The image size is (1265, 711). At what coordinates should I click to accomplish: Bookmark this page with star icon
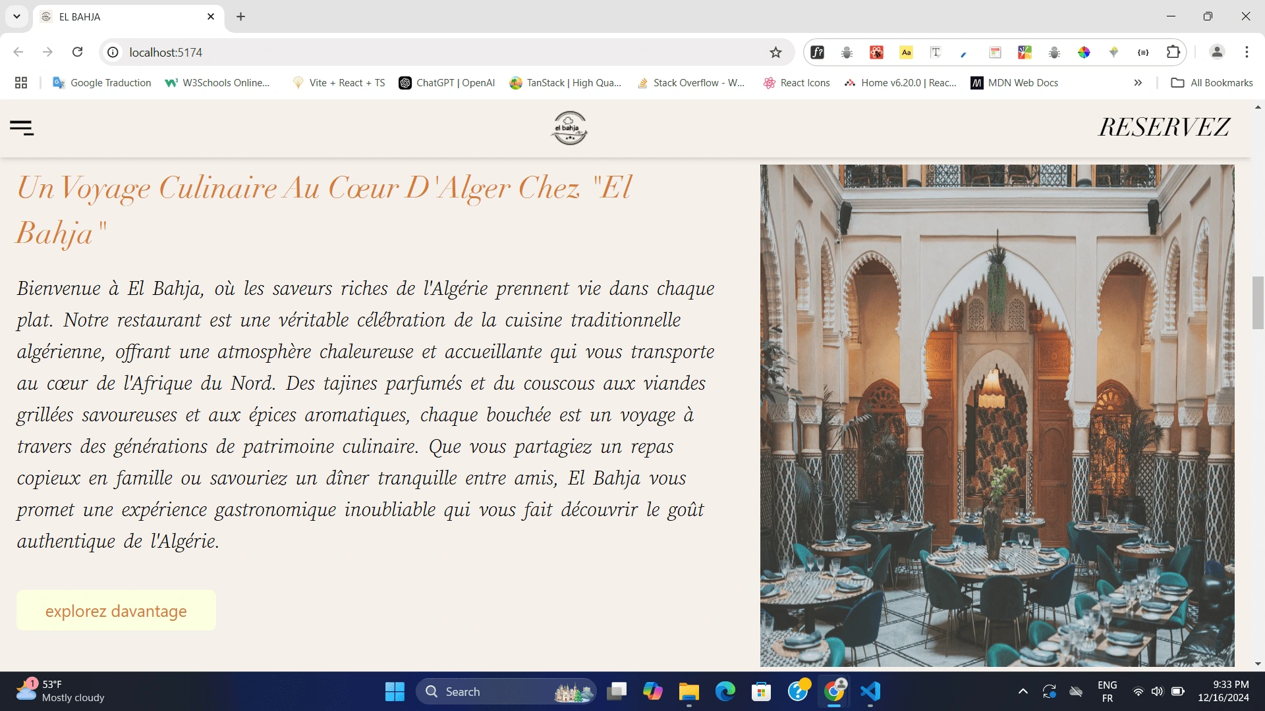click(775, 53)
